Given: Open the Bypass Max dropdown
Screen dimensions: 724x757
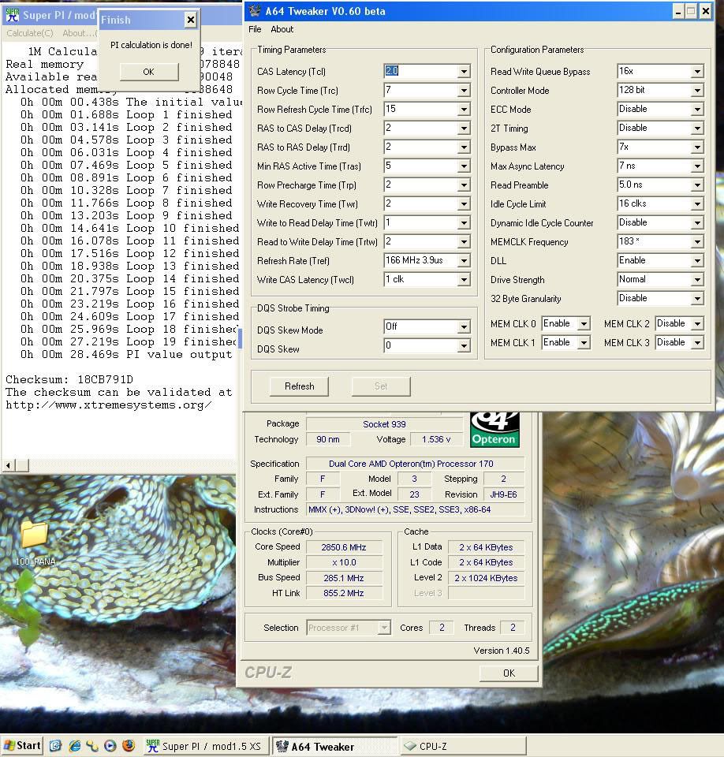Looking at the screenshot, I should click(x=697, y=147).
